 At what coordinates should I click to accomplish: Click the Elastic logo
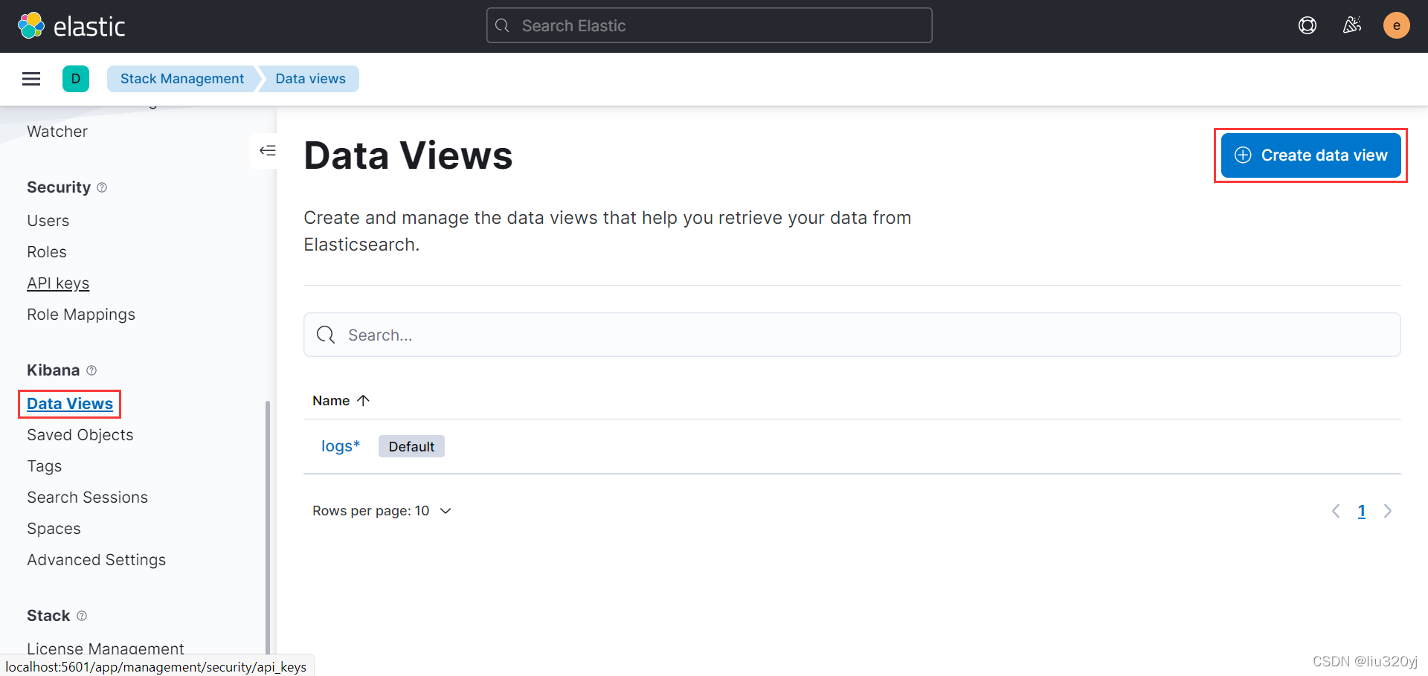pyautogui.click(x=71, y=26)
